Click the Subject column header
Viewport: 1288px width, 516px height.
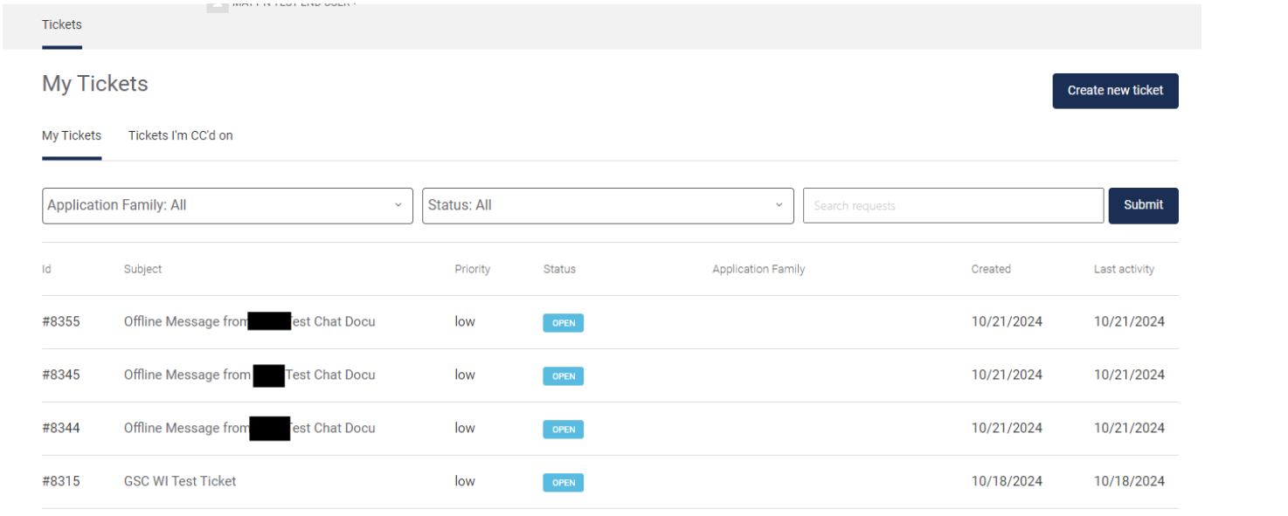click(143, 270)
